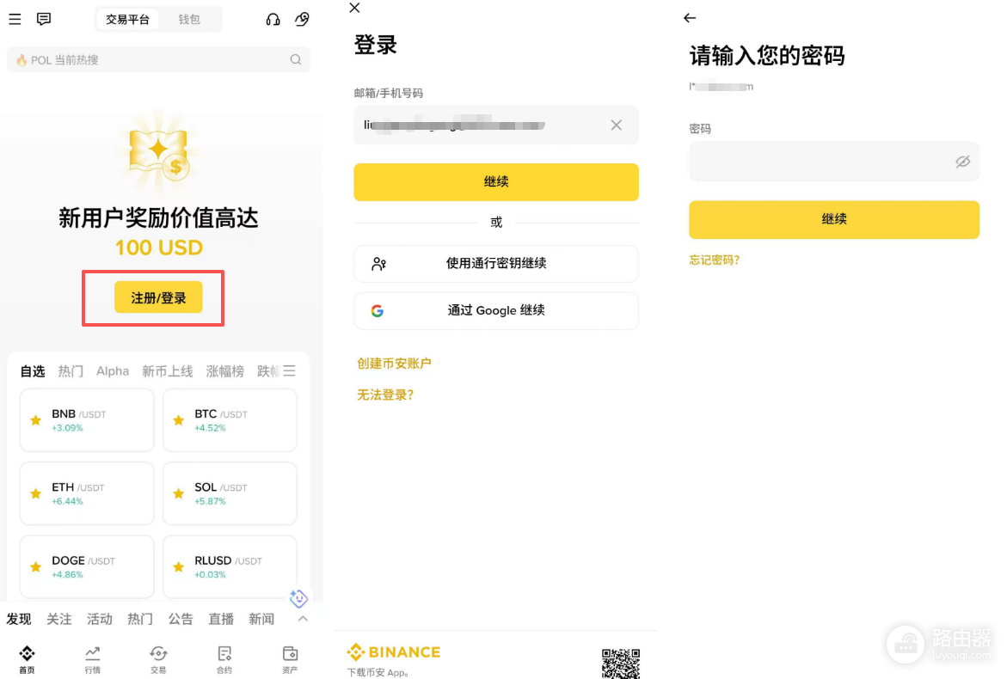The height and width of the screenshot is (679, 1007).
Task: Open the DOGE/USDT card
Action: tap(88, 566)
